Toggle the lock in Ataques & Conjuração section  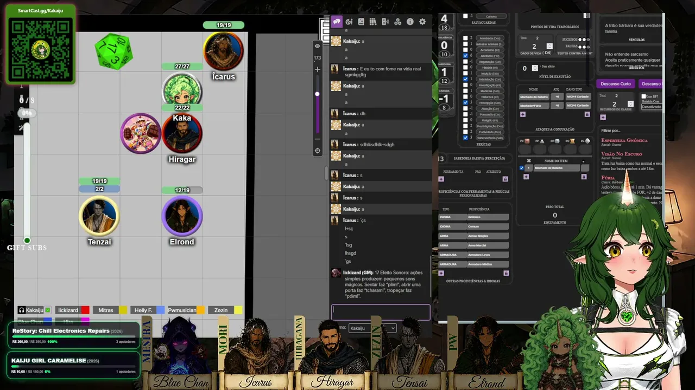tap(587, 114)
